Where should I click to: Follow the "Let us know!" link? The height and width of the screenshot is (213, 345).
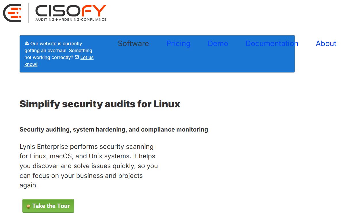pyautogui.click(x=87, y=58)
